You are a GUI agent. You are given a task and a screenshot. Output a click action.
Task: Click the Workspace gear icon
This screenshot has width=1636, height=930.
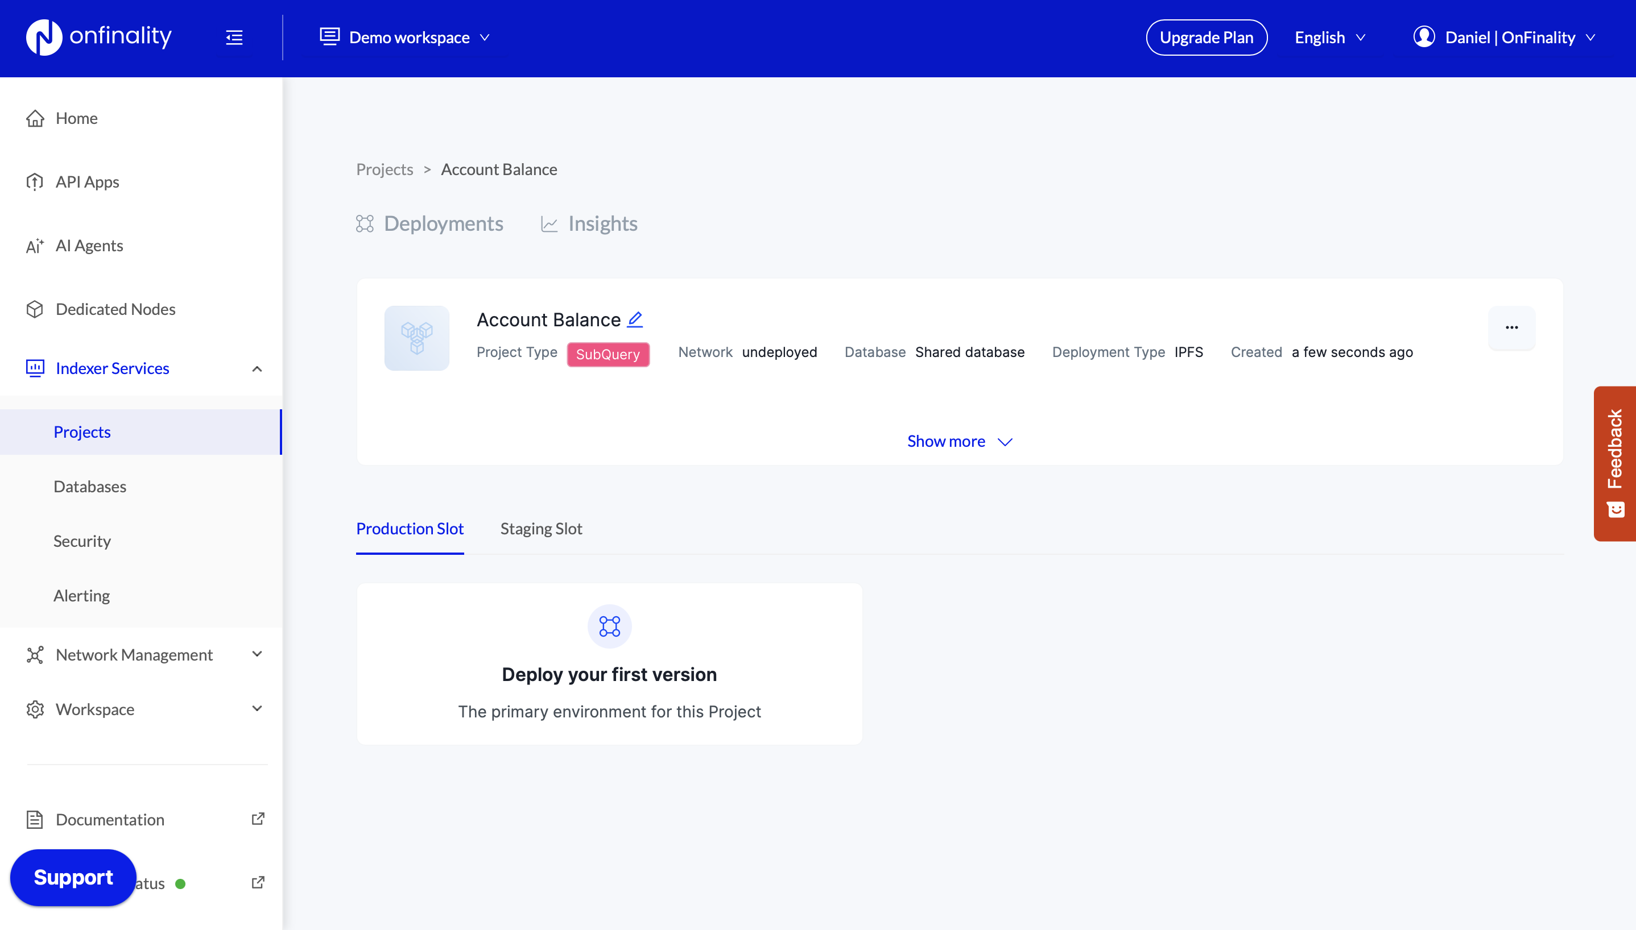(35, 709)
